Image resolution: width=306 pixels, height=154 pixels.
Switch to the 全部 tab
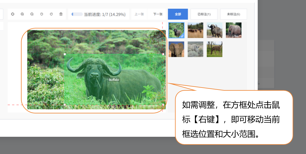coord(178,14)
